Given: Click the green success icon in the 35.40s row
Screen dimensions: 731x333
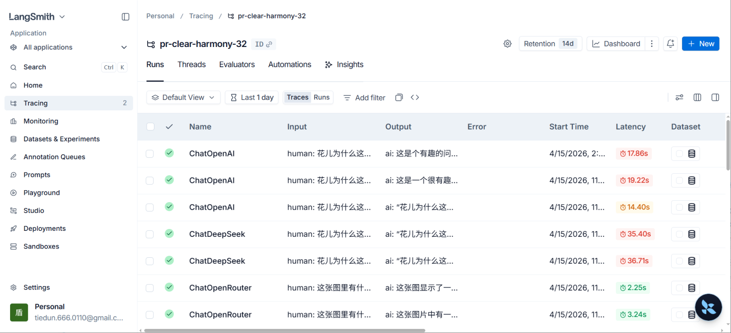Looking at the screenshot, I should (x=169, y=234).
